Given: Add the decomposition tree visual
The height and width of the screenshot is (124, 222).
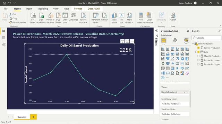Looking at the screenshot, I should click(163, 73).
